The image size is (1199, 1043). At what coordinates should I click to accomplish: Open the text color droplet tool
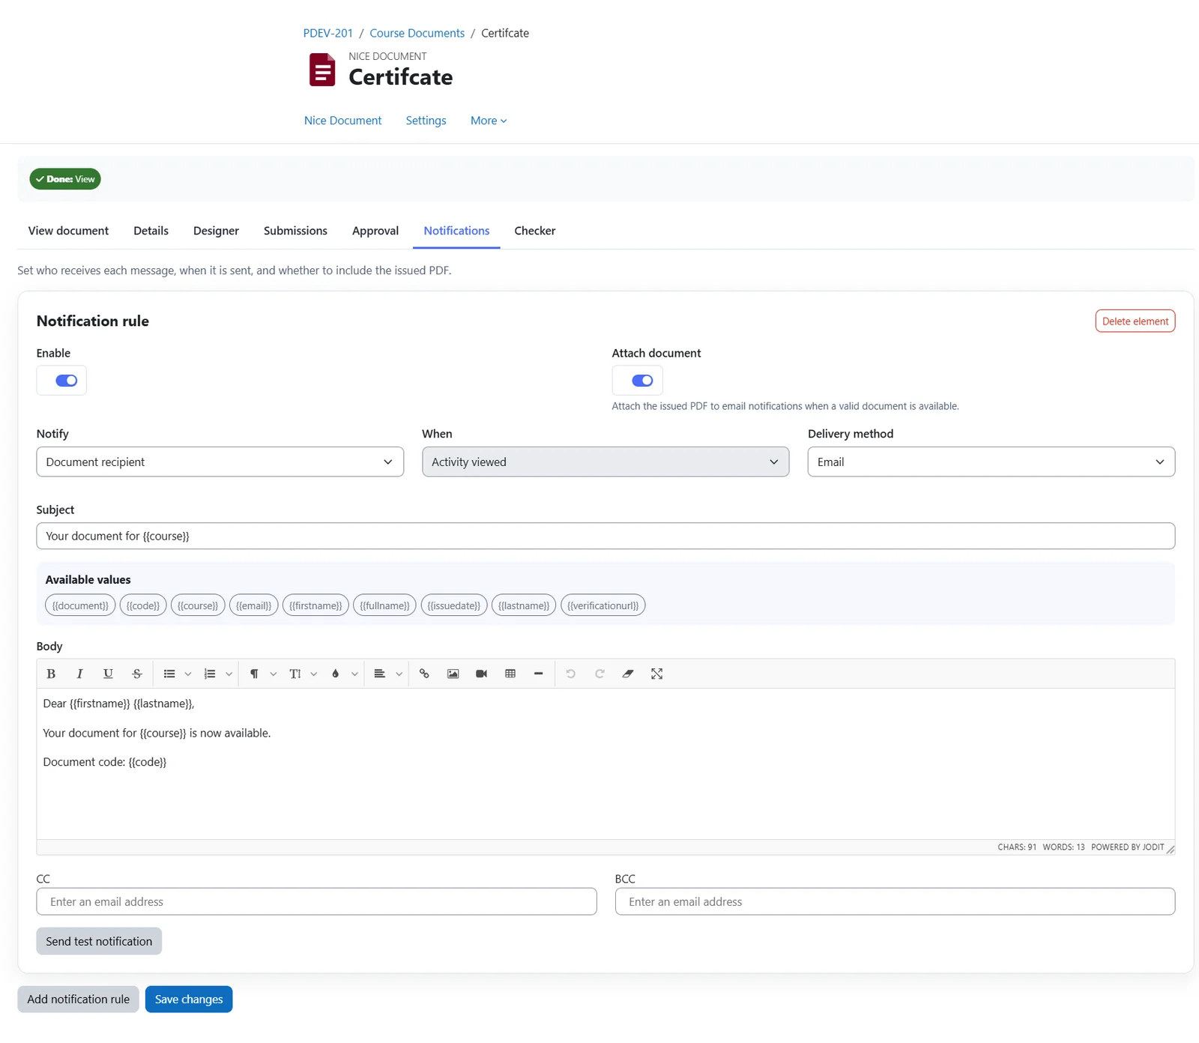tap(336, 674)
